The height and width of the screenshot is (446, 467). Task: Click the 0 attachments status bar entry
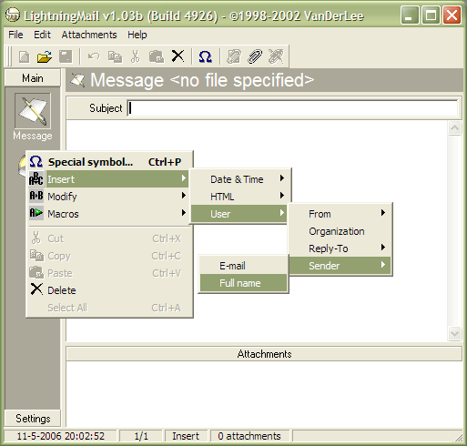point(249,436)
